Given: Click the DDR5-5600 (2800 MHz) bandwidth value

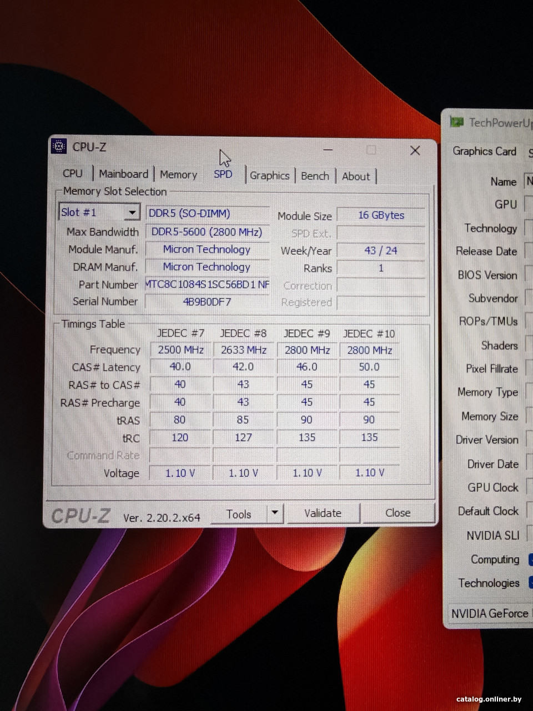Looking at the screenshot, I should 208,232.
